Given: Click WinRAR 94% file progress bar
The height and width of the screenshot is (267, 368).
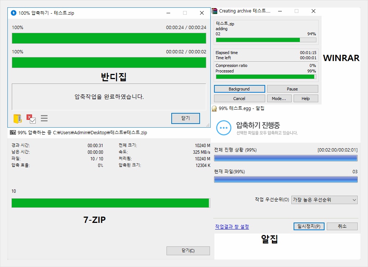Looking at the screenshot, I should click(x=266, y=40).
